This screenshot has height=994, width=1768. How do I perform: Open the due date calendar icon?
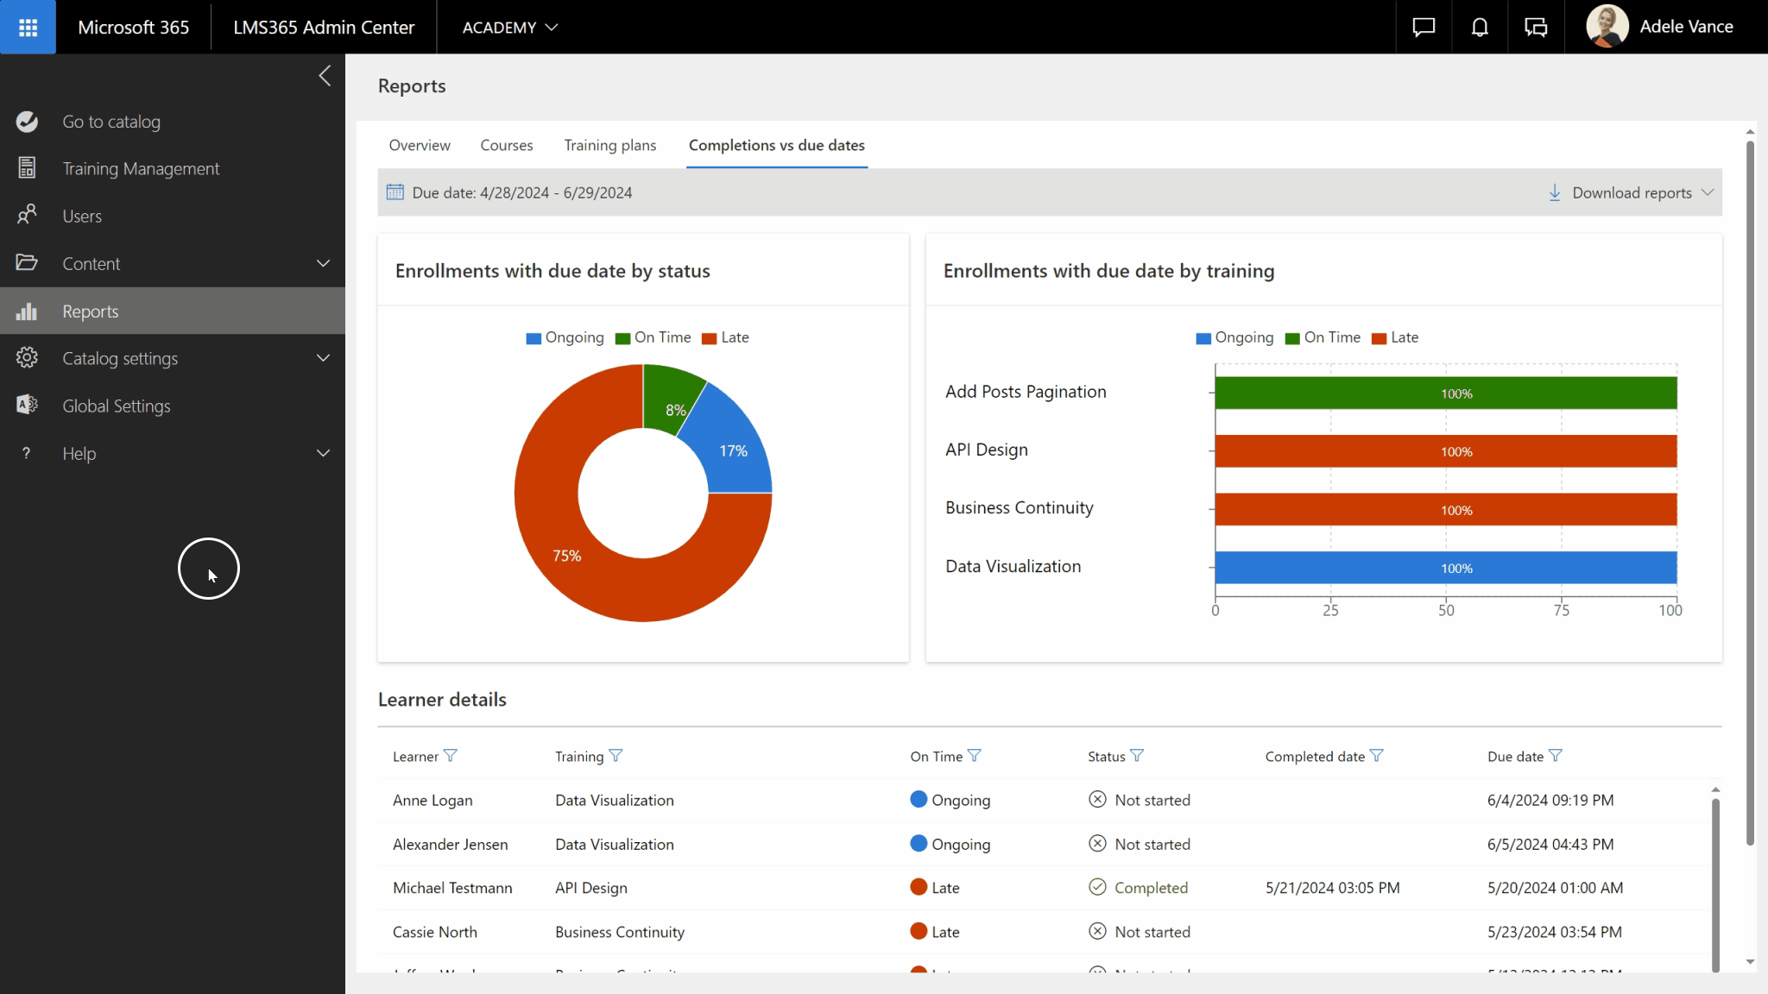[x=395, y=192]
